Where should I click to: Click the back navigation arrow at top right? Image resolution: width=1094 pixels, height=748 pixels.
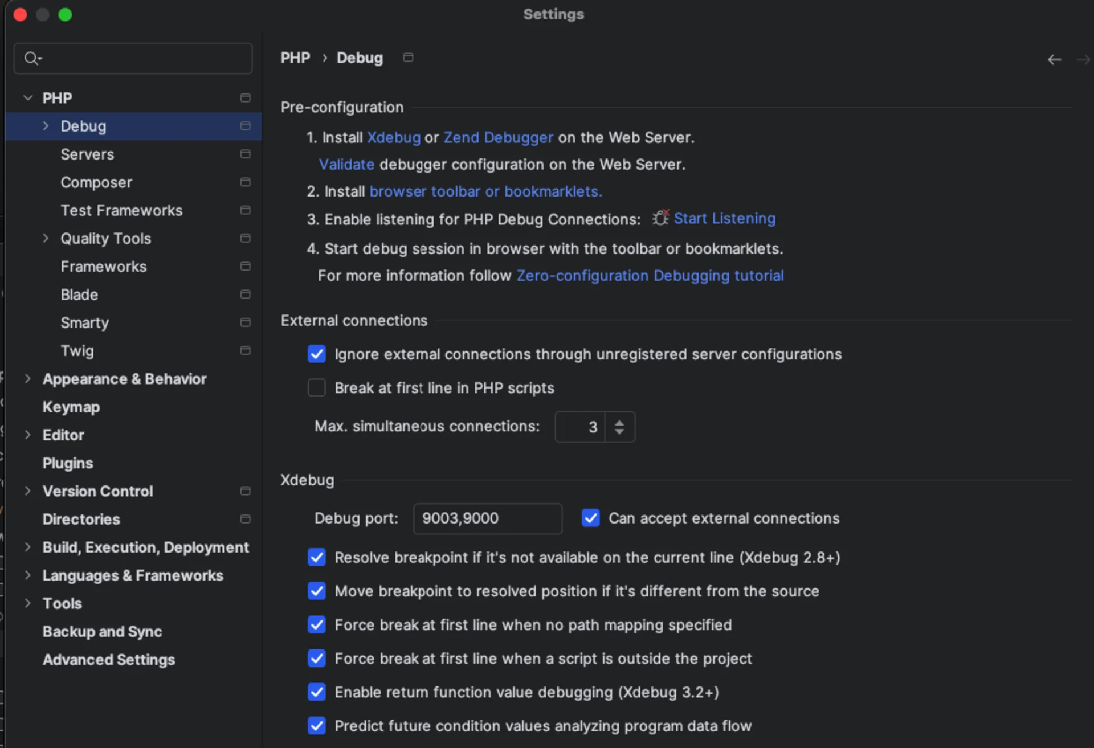click(x=1055, y=59)
